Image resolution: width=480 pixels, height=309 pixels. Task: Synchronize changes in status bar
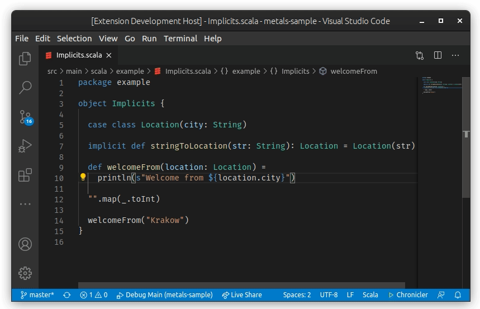(x=66, y=295)
